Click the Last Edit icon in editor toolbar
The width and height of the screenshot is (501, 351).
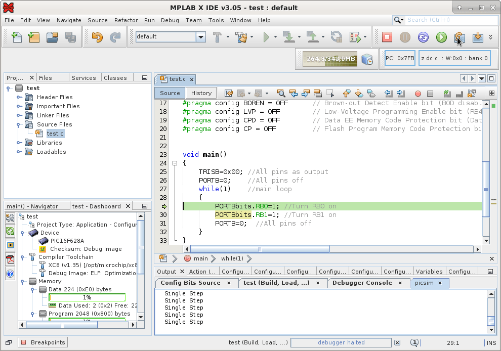[x=228, y=93]
